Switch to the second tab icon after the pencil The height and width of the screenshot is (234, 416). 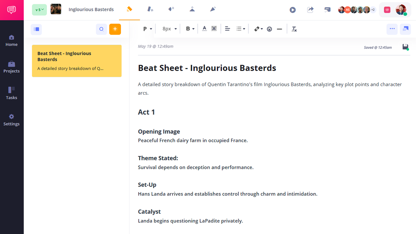[x=150, y=9]
